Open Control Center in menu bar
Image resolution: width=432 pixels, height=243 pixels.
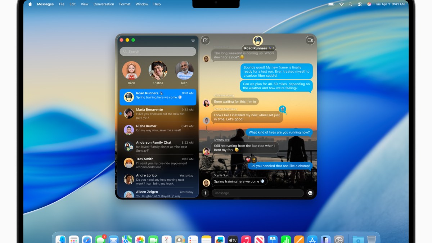coord(360,4)
